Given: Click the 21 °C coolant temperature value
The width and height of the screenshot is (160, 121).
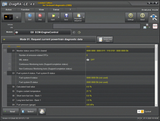Looking at the screenshot, I should [89, 91].
